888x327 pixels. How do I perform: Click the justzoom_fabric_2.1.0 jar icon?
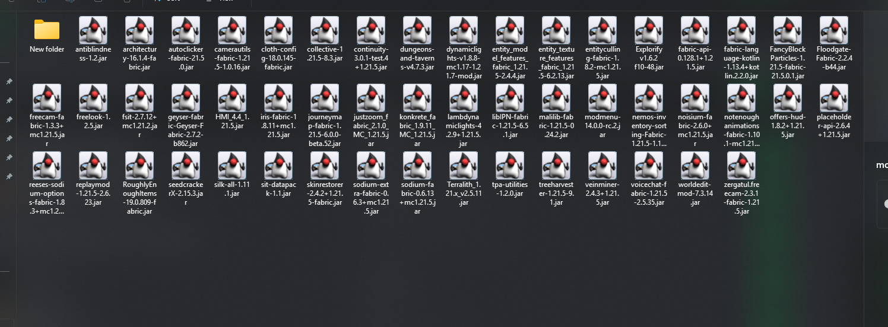click(371, 98)
